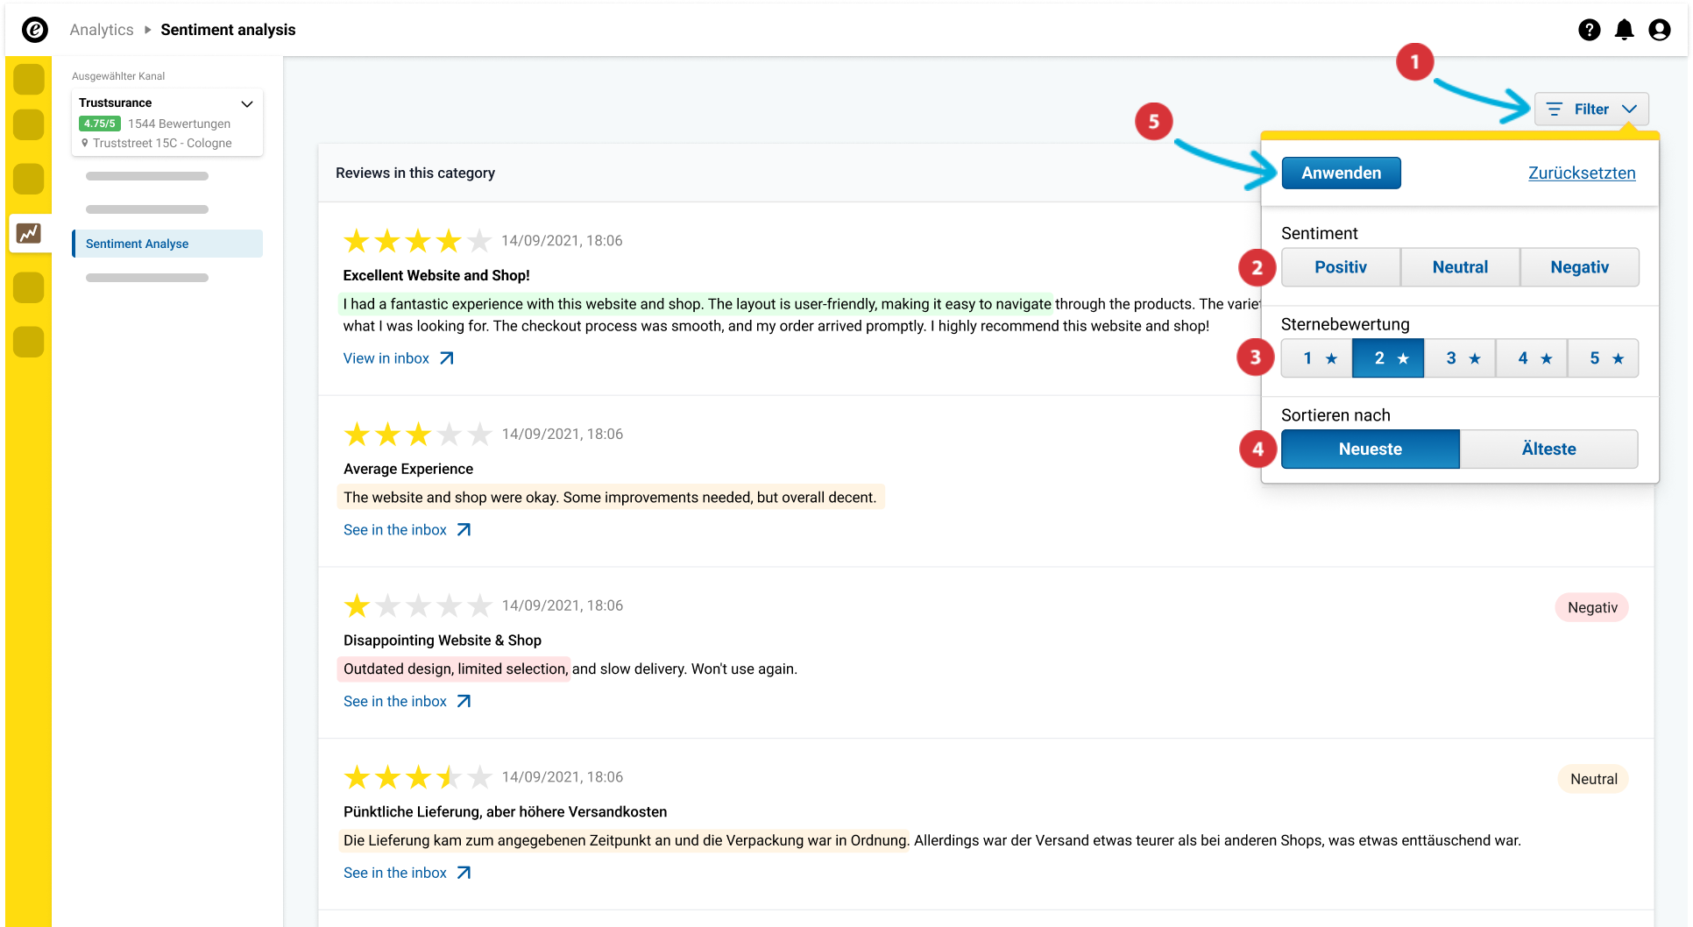This screenshot has height=927, width=1693.
Task: Select the analytics chart sidebar icon
Action: pyautogui.click(x=29, y=233)
